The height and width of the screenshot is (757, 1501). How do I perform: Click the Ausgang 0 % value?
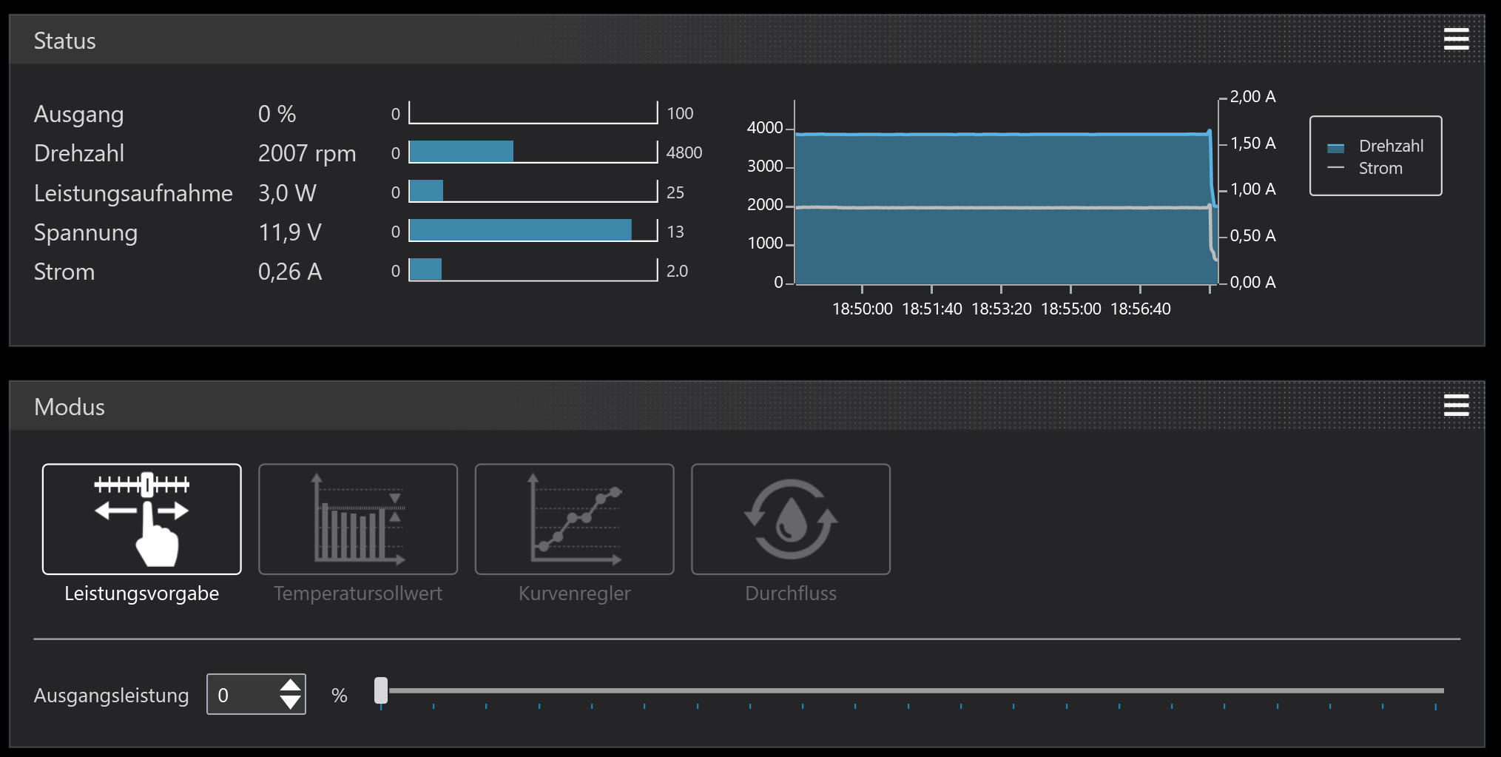[x=277, y=114]
